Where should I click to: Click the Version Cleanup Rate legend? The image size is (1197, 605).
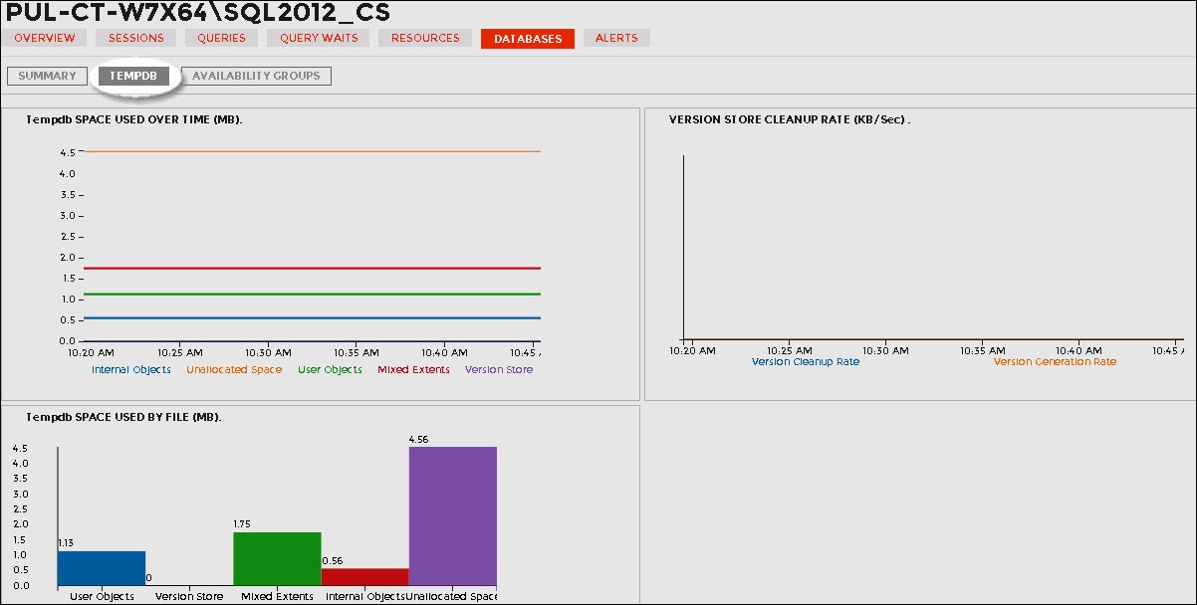point(806,361)
